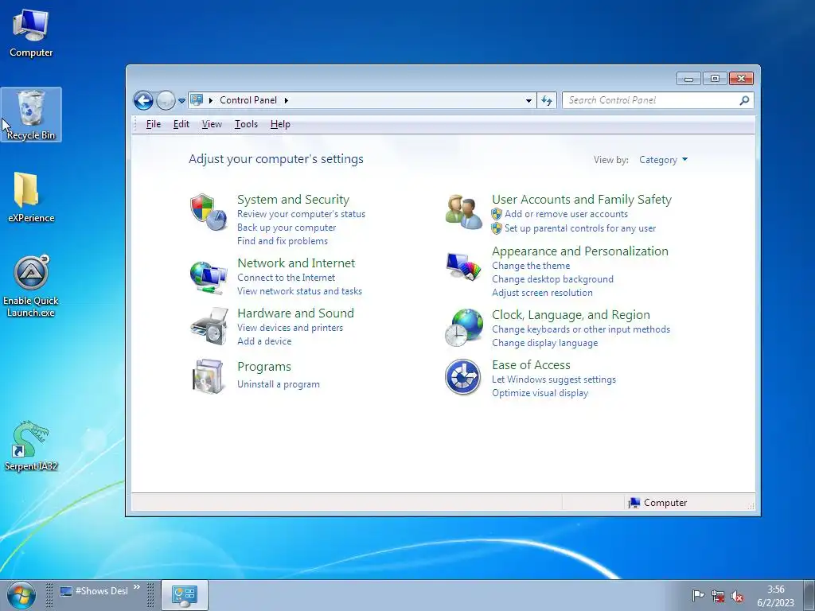This screenshot has width=815, height=611.
Task: Click the Control Panel icon in address bar
Action: [197, 99]
